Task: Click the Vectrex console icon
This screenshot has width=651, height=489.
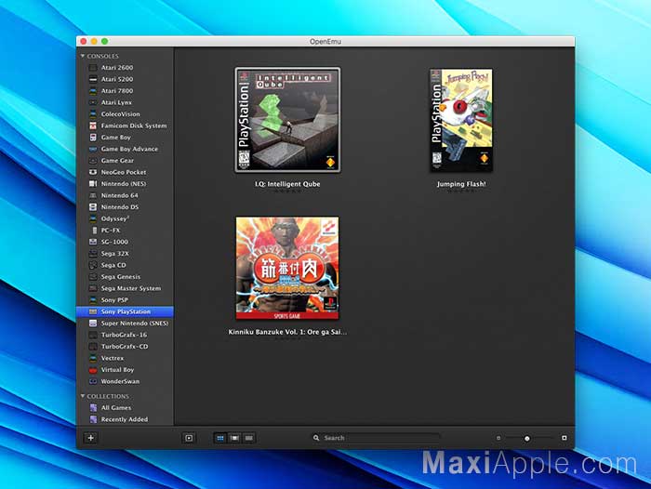Action: 93,358
